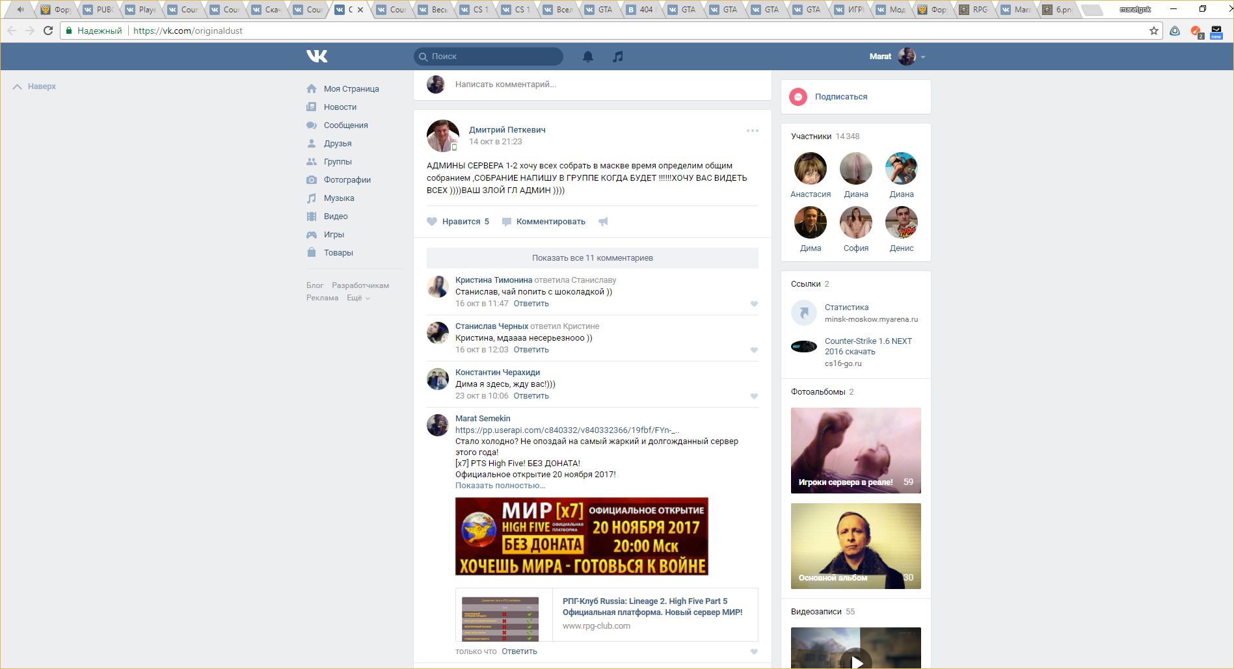Screen dimensions: 1234x669
Task: Go to Группы in left menu
Action: pyautogui.click(x=338, y=162)
